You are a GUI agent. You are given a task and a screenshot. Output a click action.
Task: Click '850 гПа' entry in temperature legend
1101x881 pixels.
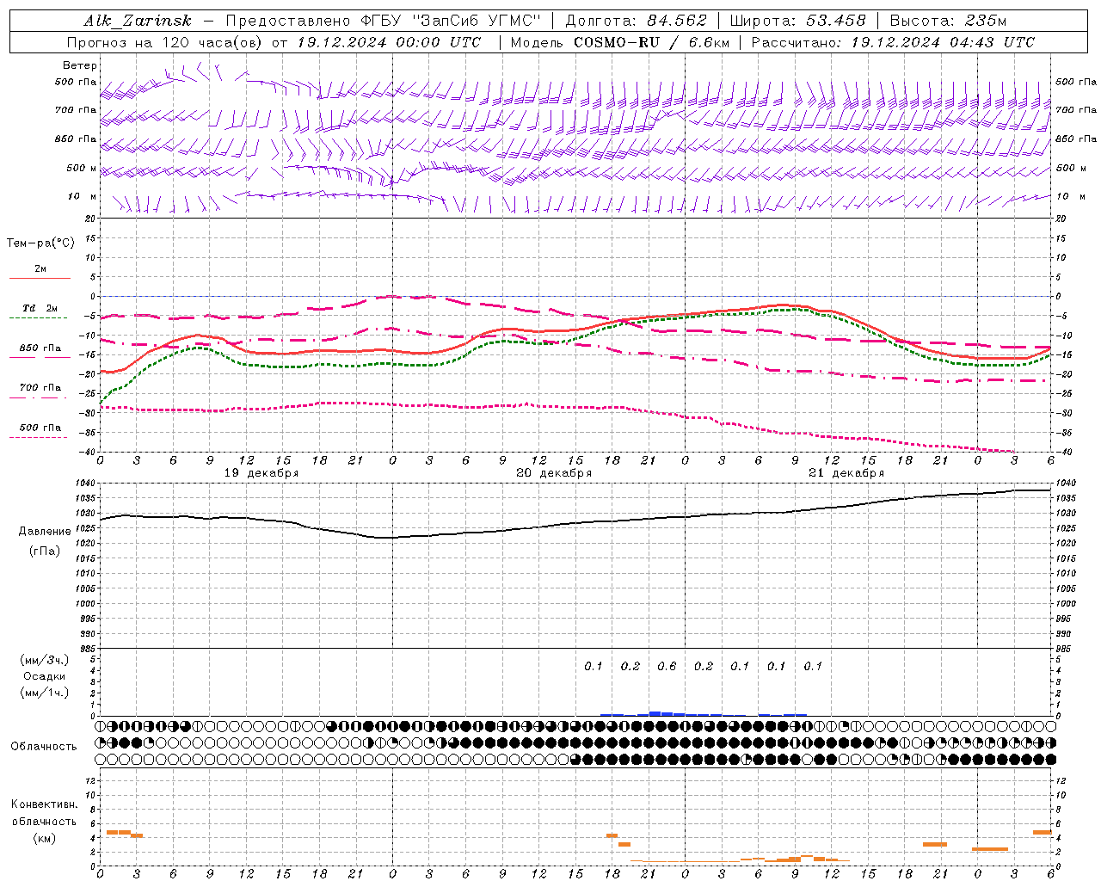point(40,348)
